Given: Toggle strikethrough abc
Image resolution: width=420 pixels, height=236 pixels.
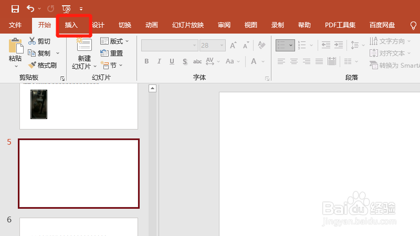Looking at the screenshot, I should 197,61.
